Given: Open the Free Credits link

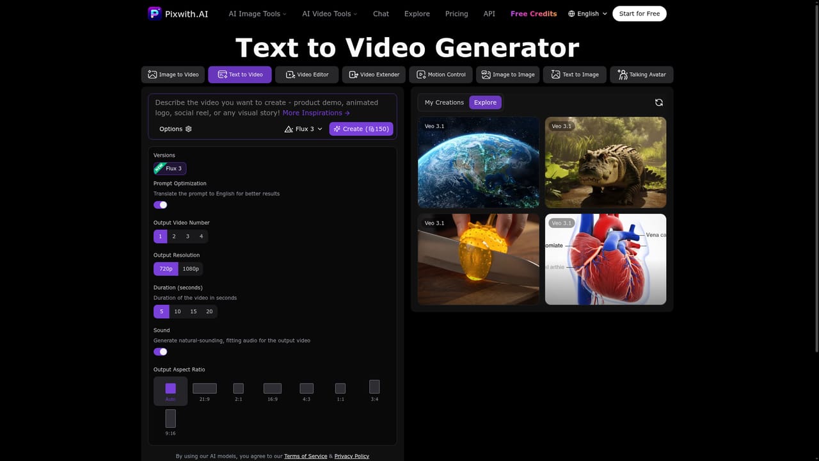Looking at the screenshot, I should click(x=534, y=13).
